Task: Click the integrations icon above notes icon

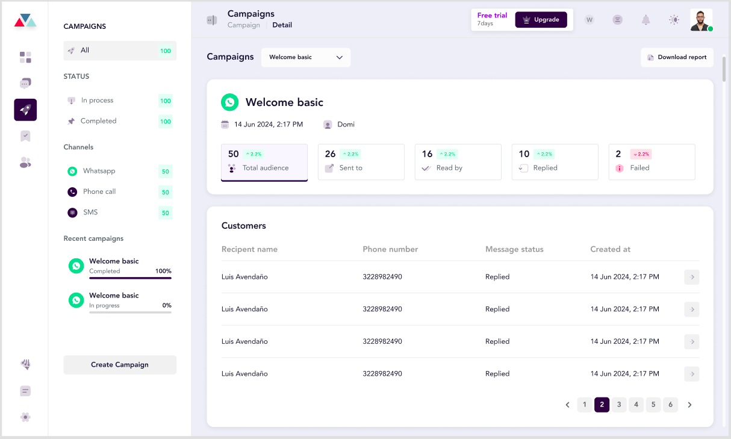Action: (x=25, y=364)
